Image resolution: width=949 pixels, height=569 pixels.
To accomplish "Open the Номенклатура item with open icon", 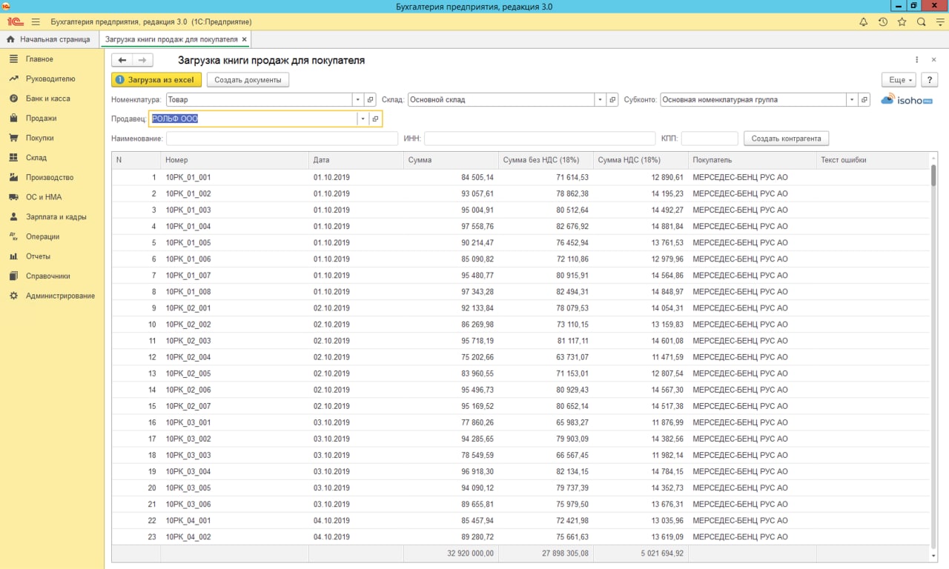I will [371, 100].
